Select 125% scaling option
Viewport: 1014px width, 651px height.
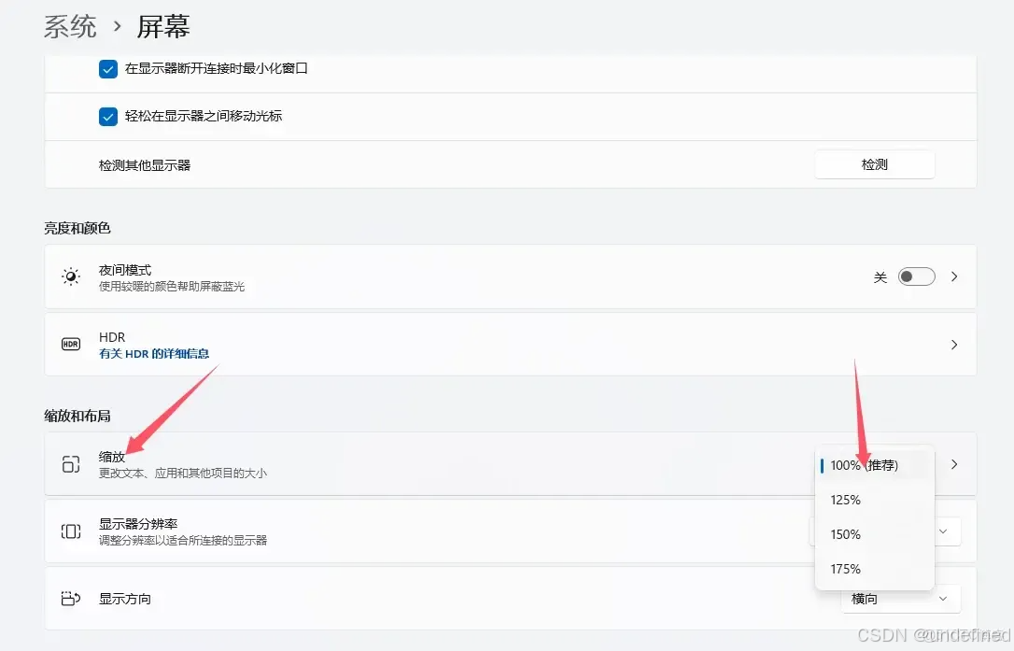point(844,500)
